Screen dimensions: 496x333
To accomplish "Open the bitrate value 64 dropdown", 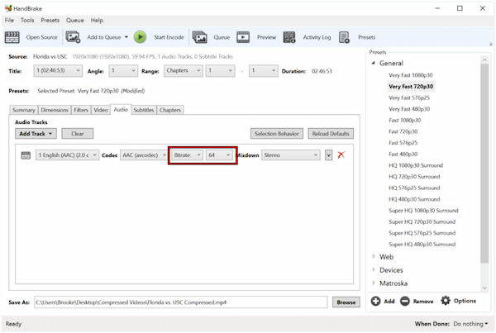I will [x=219, y=155].
